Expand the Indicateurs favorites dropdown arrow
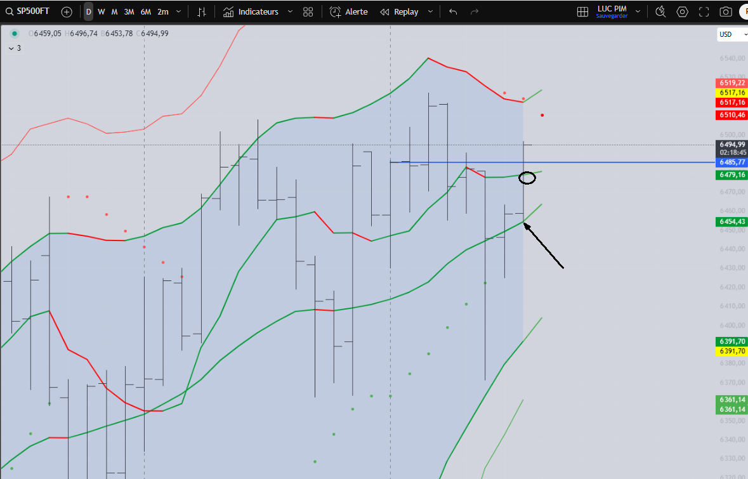Image resolution: width=748 pixels, height=479 pixels. click(x=290, y=12)
